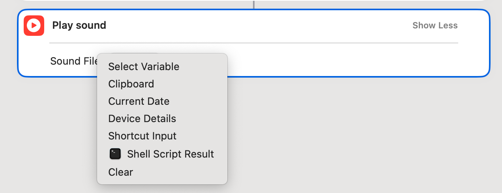The height and width of the screenshot is (193, 502).
Task: Click the red Play sound action icon
Action: tap(34, 26)
